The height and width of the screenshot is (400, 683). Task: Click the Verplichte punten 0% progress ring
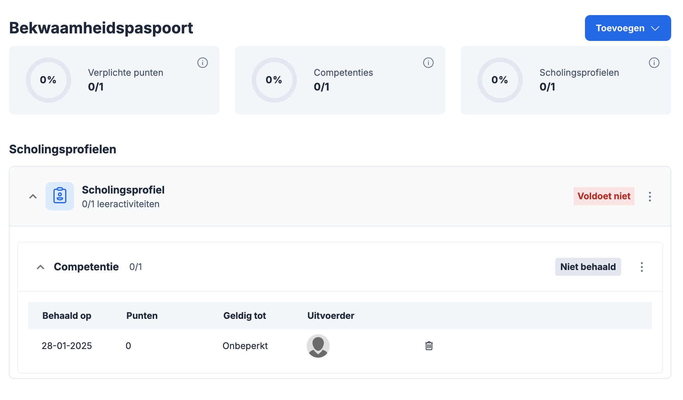point(48,80)
